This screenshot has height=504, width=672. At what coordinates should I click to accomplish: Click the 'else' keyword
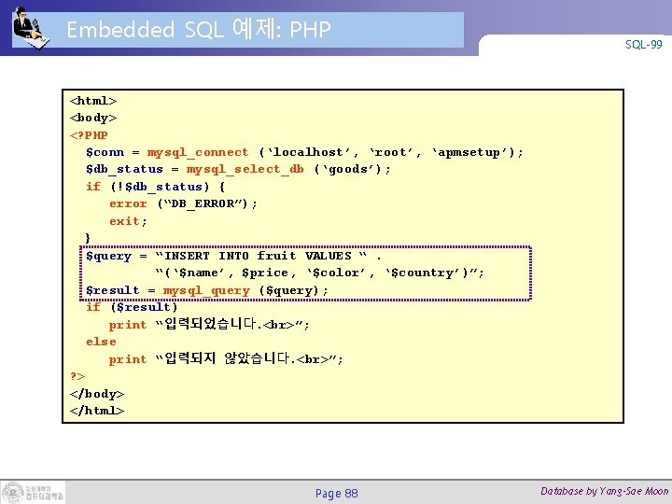(x=101, y=342)
